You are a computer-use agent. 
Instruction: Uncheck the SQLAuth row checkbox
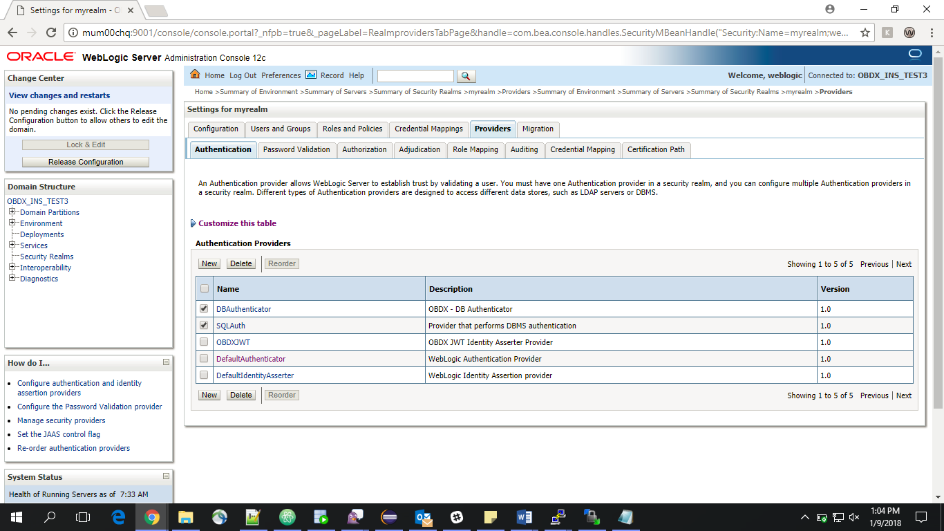click(204, 325)
